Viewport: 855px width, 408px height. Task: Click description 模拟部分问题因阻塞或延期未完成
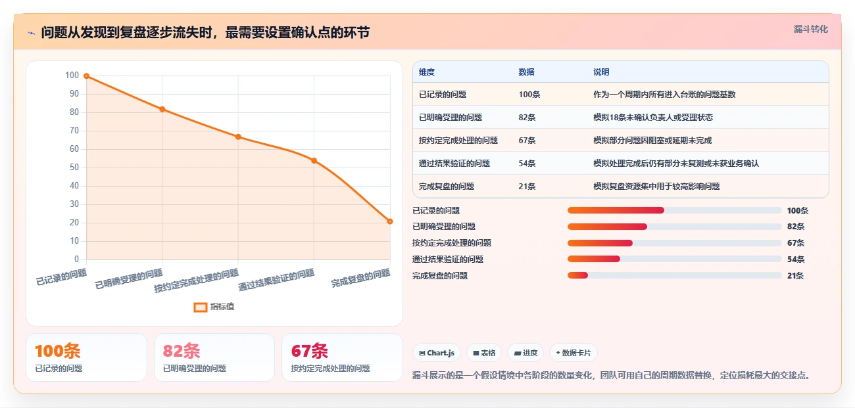tap(652, 141)
